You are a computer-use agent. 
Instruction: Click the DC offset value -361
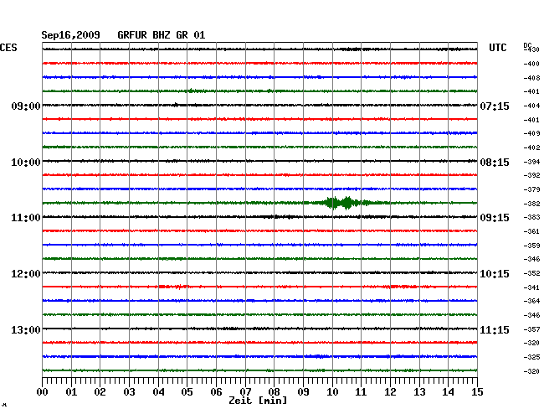click(531, 231)
